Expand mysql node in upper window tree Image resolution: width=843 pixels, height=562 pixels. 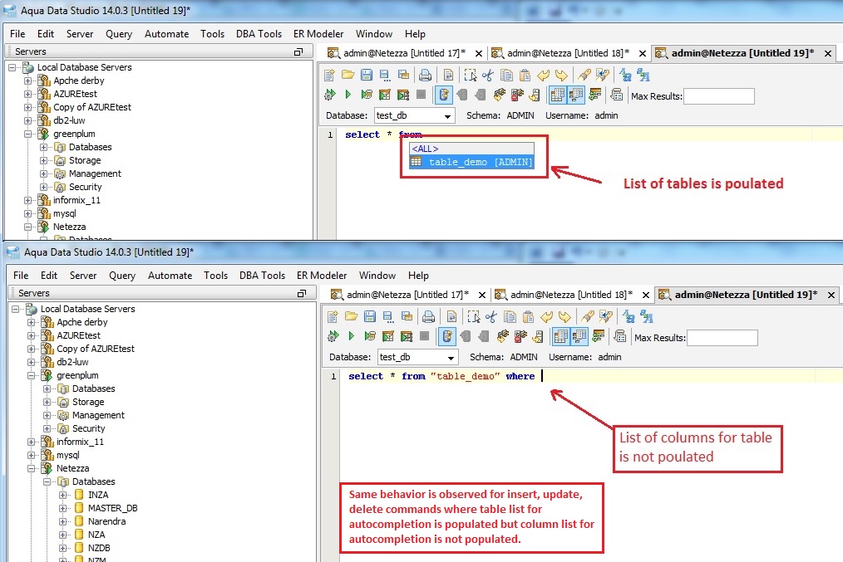tap(28, 213)
